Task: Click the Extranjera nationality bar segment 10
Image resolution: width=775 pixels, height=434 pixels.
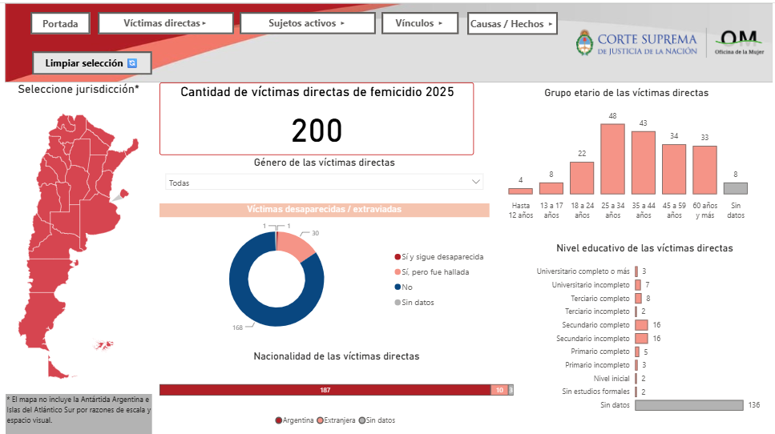Action: coord(499,390)
